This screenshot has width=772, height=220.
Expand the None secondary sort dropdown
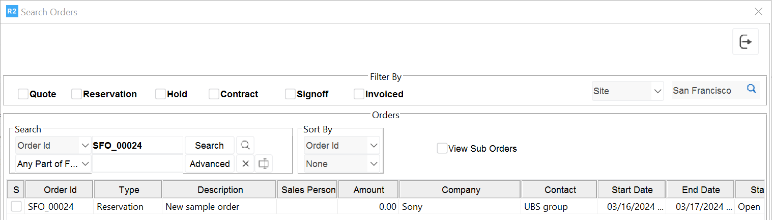pyautogui.click(x=341, y=164)
